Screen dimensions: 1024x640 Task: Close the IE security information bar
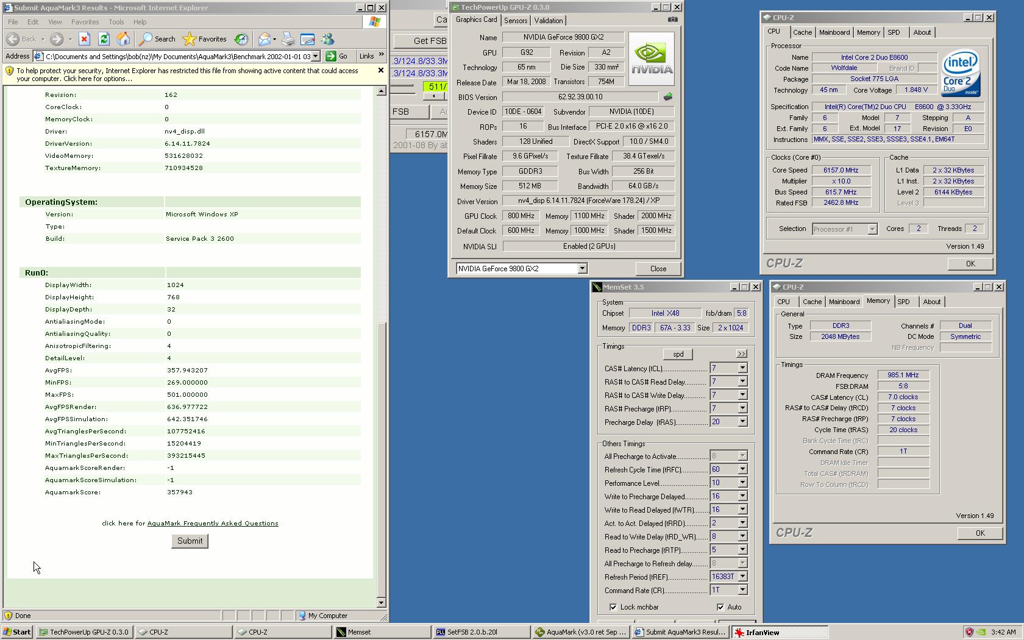point(381,70)
